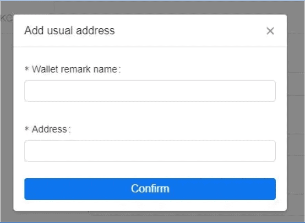Click the required asterisk beside Address

(27, 130)
